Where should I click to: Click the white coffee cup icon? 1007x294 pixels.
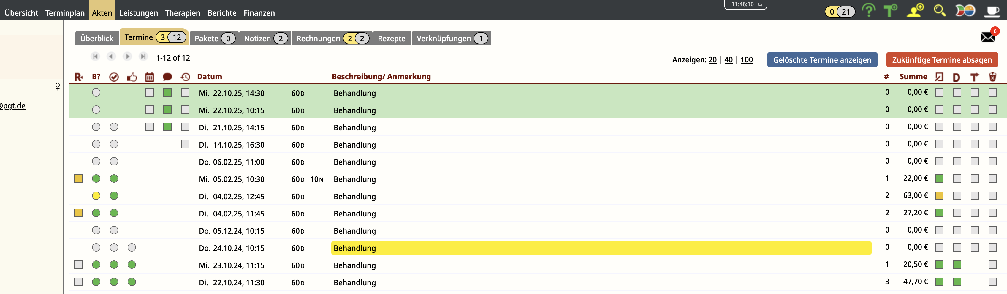[991, 11]
